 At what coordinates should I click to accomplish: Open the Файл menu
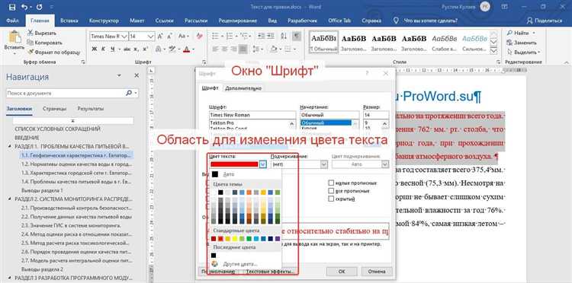[x=12, y=21]
